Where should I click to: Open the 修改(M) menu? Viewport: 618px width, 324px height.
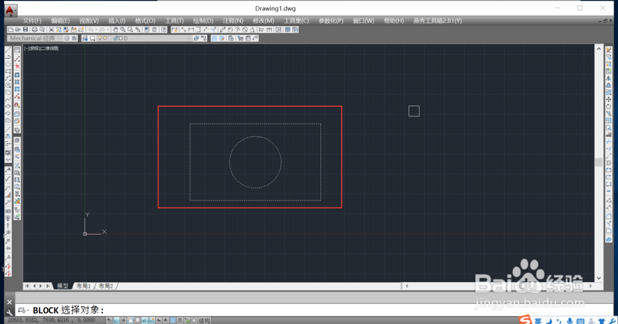(263, 21)
